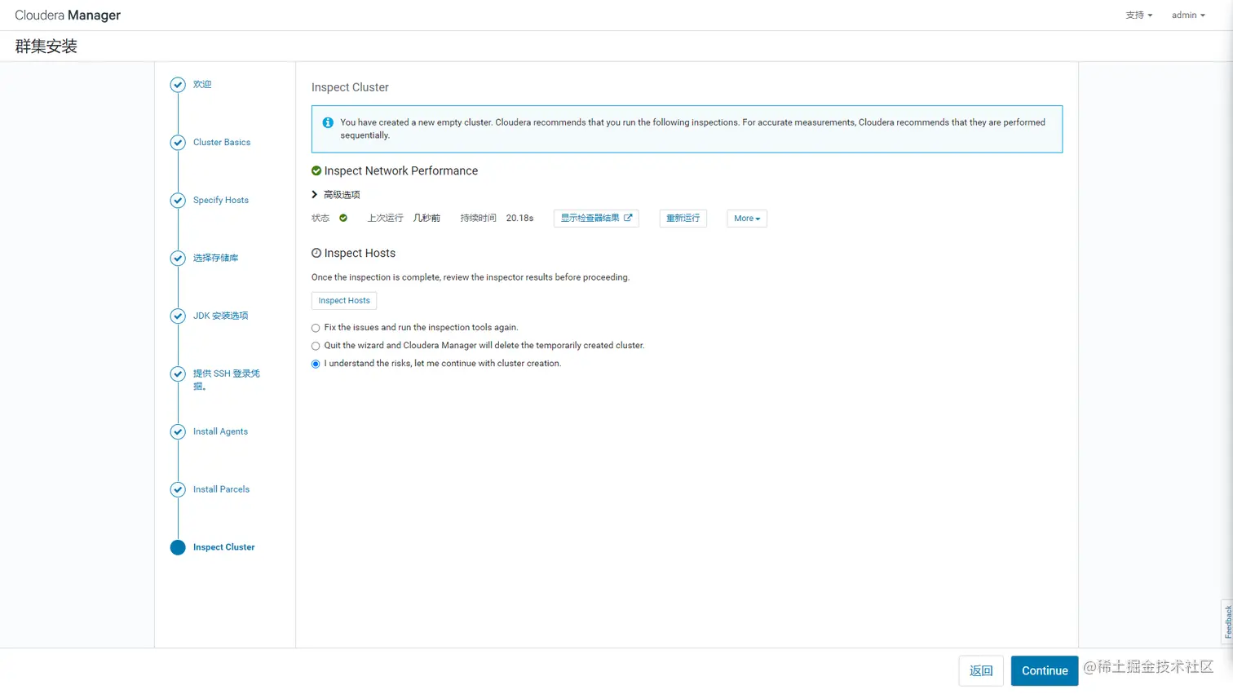
Task: Go to the 欢迎 wizard step
Action: tap(202, 85)
